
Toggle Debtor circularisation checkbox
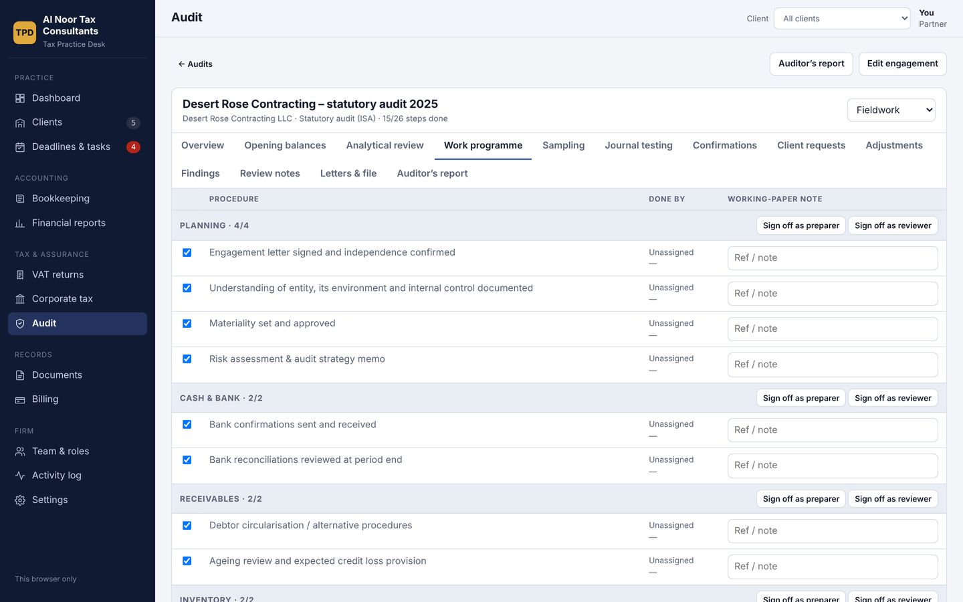pyautogui.click(x=187, y=526)
